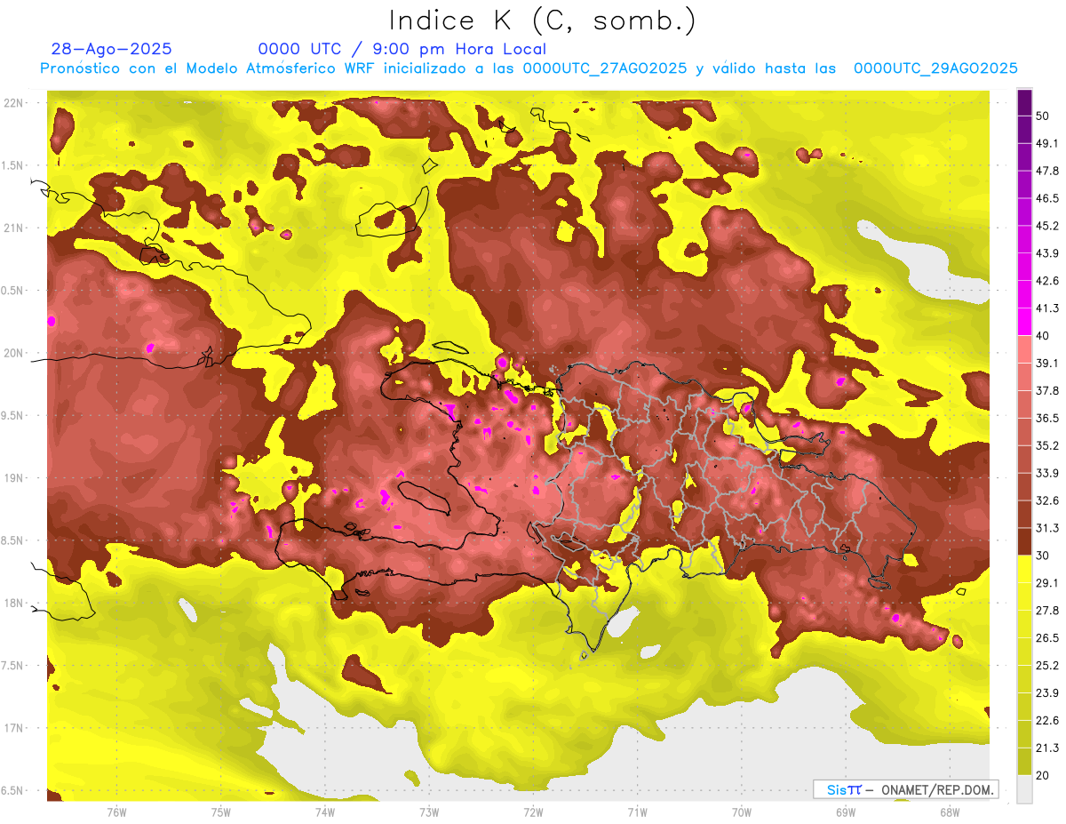The image size is (1066, 824).
Task: Click the longitude axis label "73W"
Action: [x=429, y=812]
